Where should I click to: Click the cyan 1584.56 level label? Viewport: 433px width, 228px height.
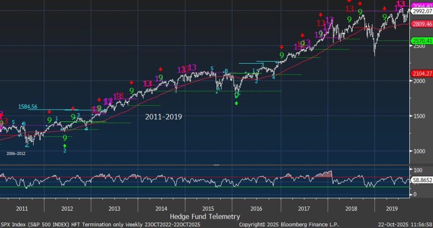[x=28, y=107]
